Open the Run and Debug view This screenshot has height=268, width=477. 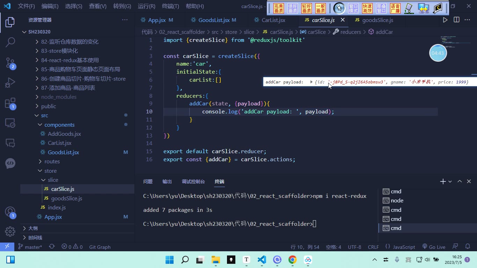[x=10, y=83]
